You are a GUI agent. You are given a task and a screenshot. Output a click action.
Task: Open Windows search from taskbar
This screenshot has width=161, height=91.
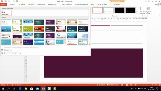pos(9,88)
